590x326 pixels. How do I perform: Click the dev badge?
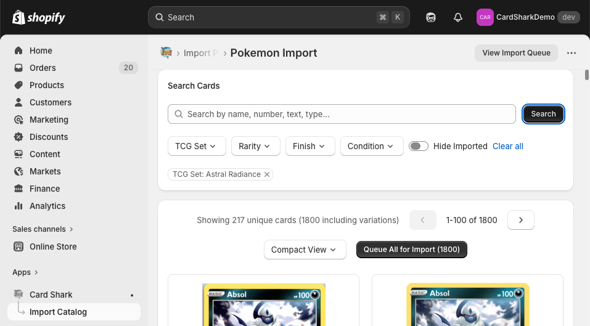[568, 17]
